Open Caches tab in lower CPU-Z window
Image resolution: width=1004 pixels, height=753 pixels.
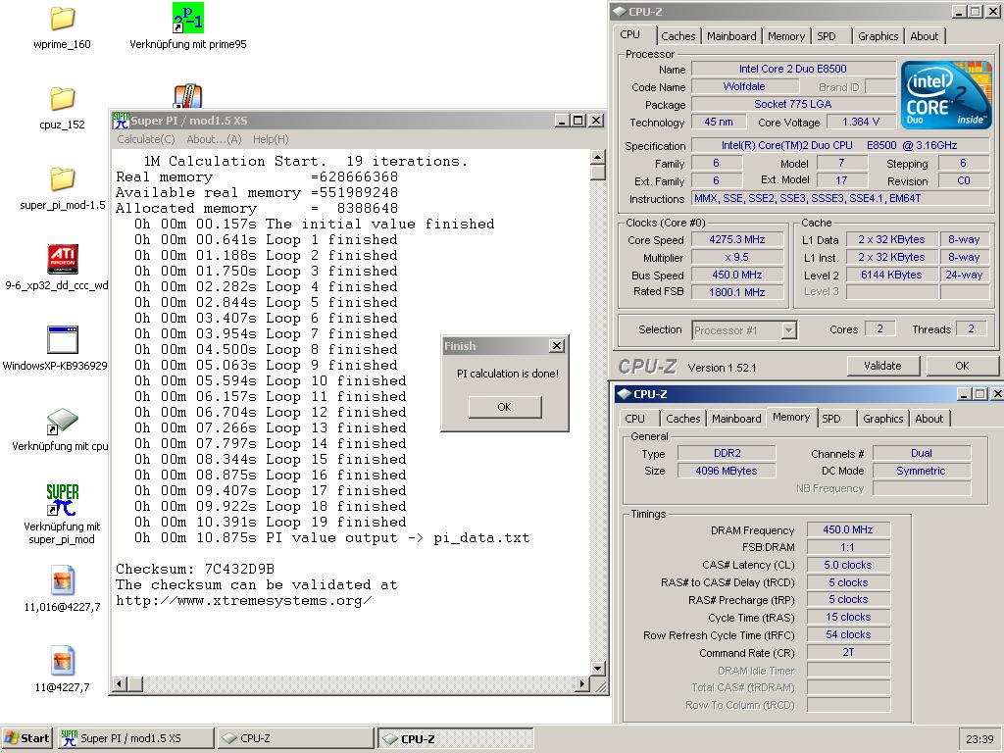(682, 419)
